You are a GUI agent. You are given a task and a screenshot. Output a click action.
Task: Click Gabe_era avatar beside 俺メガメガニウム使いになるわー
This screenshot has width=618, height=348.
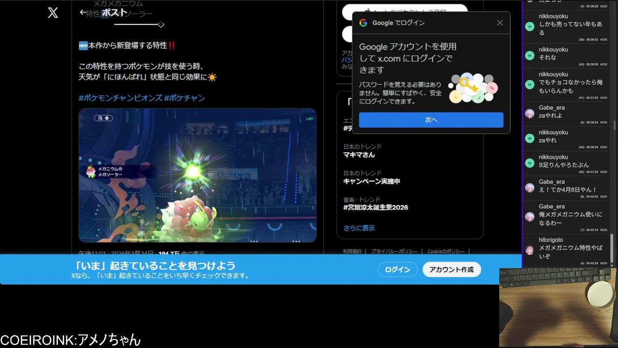tap(530, 217)
